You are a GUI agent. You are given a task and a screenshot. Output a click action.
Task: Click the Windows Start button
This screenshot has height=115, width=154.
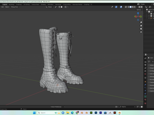(34, 113)
